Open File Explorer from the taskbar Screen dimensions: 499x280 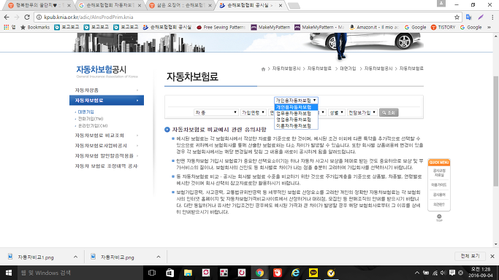[188, 273]
